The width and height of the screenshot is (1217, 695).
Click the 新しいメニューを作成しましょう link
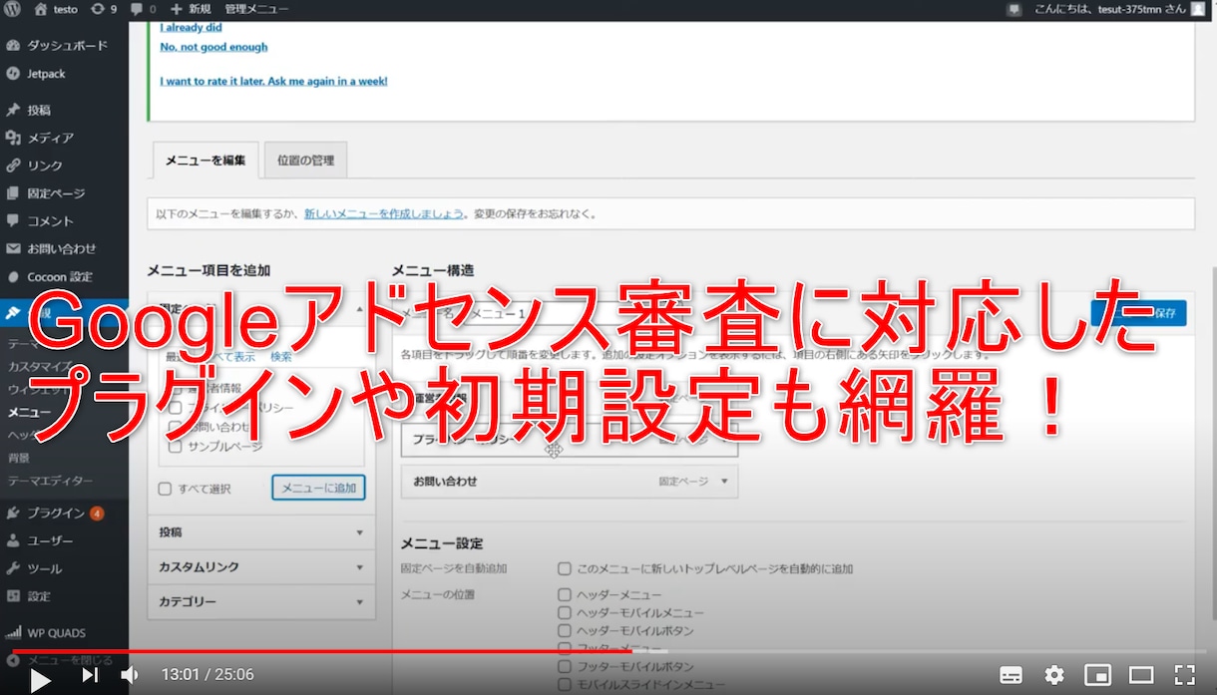[x=384, y=213]
